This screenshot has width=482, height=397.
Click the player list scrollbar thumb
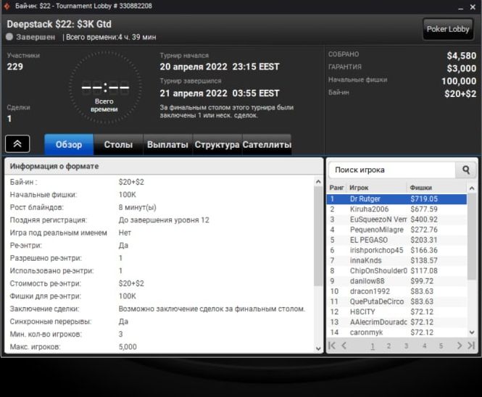pos(472,237)
